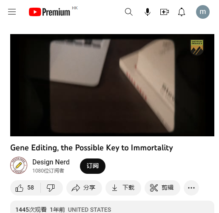Image resolution: width=219 pixels, height=213 pixels.
Task: Click the YouTube Premium logo
Action: (x=49, y=12)
